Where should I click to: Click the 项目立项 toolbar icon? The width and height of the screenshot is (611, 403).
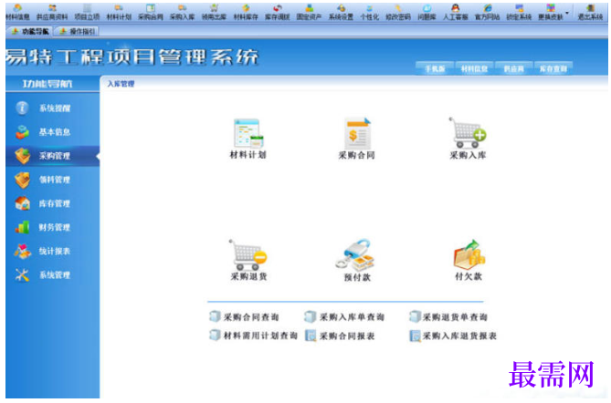click(x=87, y=12)
